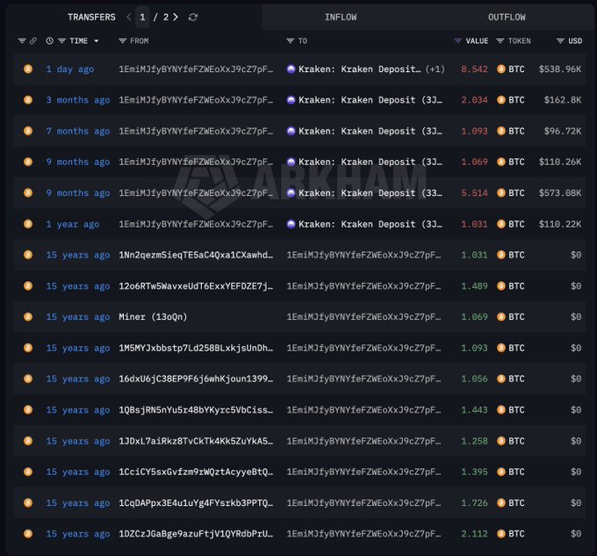The height and width of the screenshot is (556, 597).
Task: Open sender address 1Nn2qezmSieqTE5aC4Qxa1CXawhd…
Action: tap(196, 255)
